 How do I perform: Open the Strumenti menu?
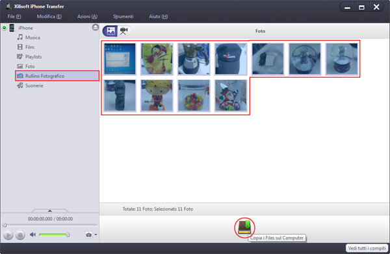pos(123,16)
